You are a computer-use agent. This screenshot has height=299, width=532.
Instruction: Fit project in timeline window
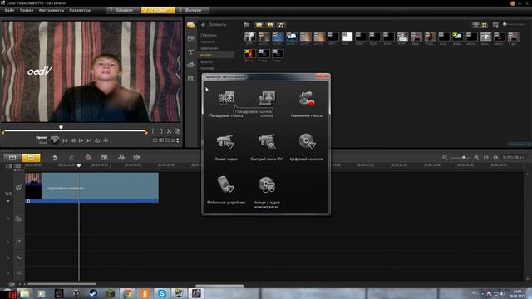click(485, 158)
